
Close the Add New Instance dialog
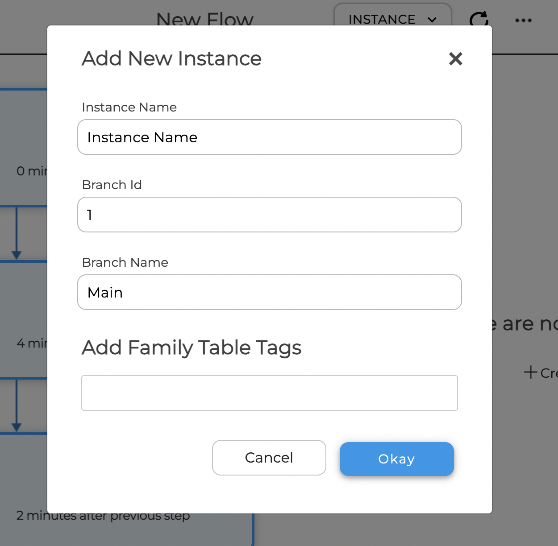(455, 58)
